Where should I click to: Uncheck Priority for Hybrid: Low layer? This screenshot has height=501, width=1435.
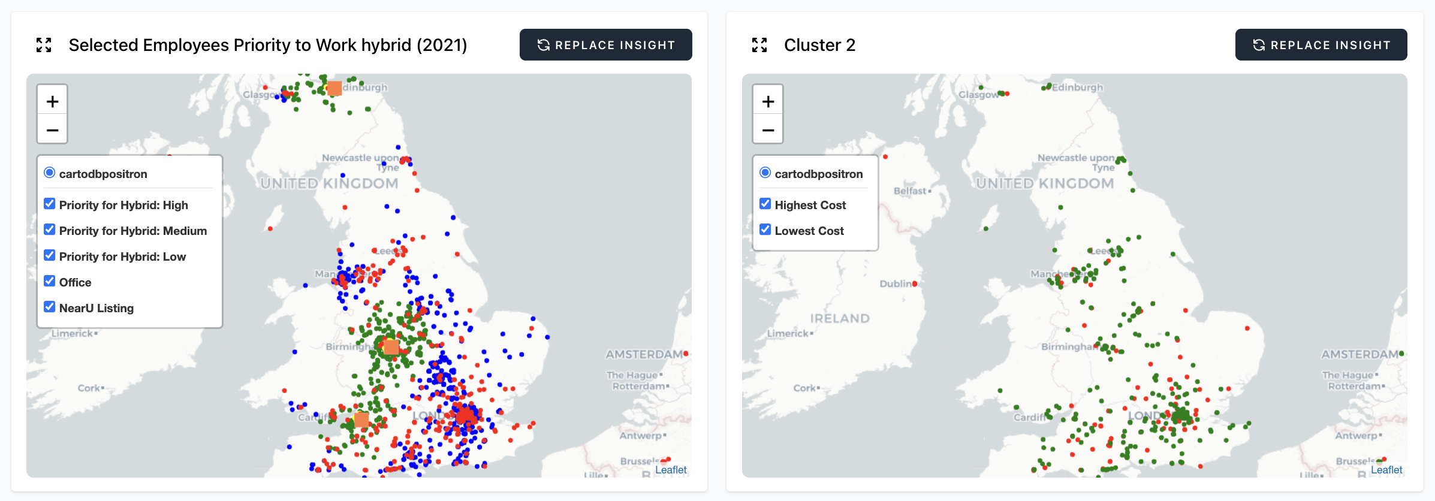pyautogui.click(x=50, y=256)
